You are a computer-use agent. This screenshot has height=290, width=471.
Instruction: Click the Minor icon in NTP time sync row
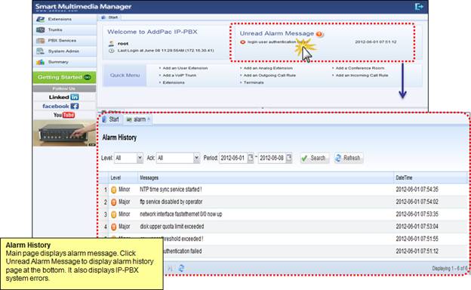pos(113,190)
